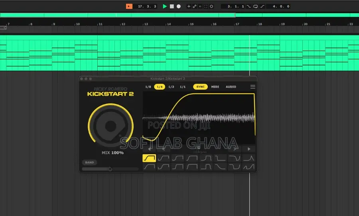This screenshot has width=359, height=216.
Task: Toggle the Loop switch icon
Action: tap(256, 6)
